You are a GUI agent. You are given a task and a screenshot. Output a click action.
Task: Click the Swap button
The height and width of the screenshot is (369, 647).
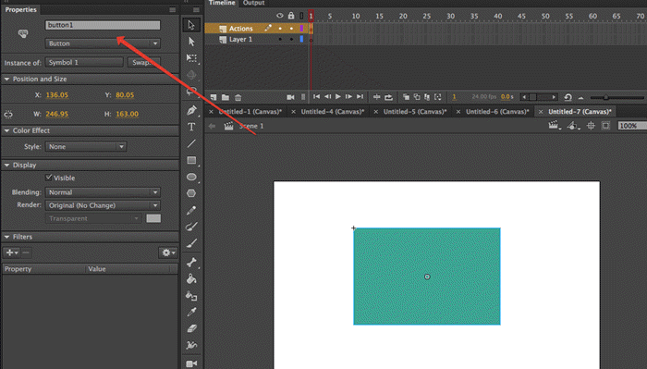click(x=143, y=62)
